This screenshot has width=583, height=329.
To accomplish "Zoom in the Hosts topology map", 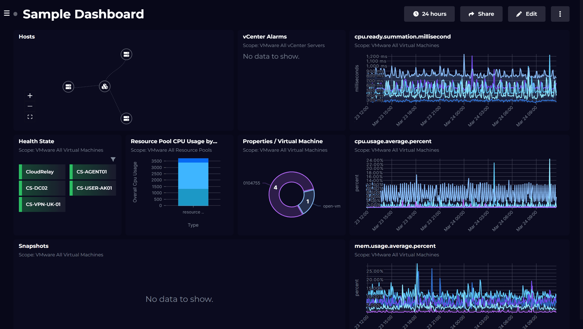I will 30,96.
